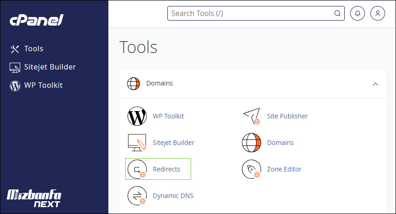This screenshot has width=396, height=214.
Task: Open the user account icon
Action: pos(378,13)
